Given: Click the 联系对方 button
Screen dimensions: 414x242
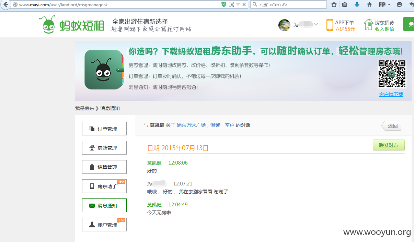Looking at the screenshot, I should [389, 145].
